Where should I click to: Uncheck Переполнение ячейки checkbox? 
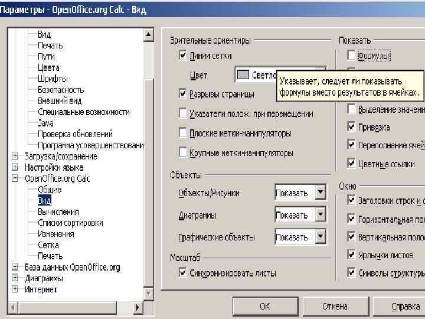tap(351, 145)
